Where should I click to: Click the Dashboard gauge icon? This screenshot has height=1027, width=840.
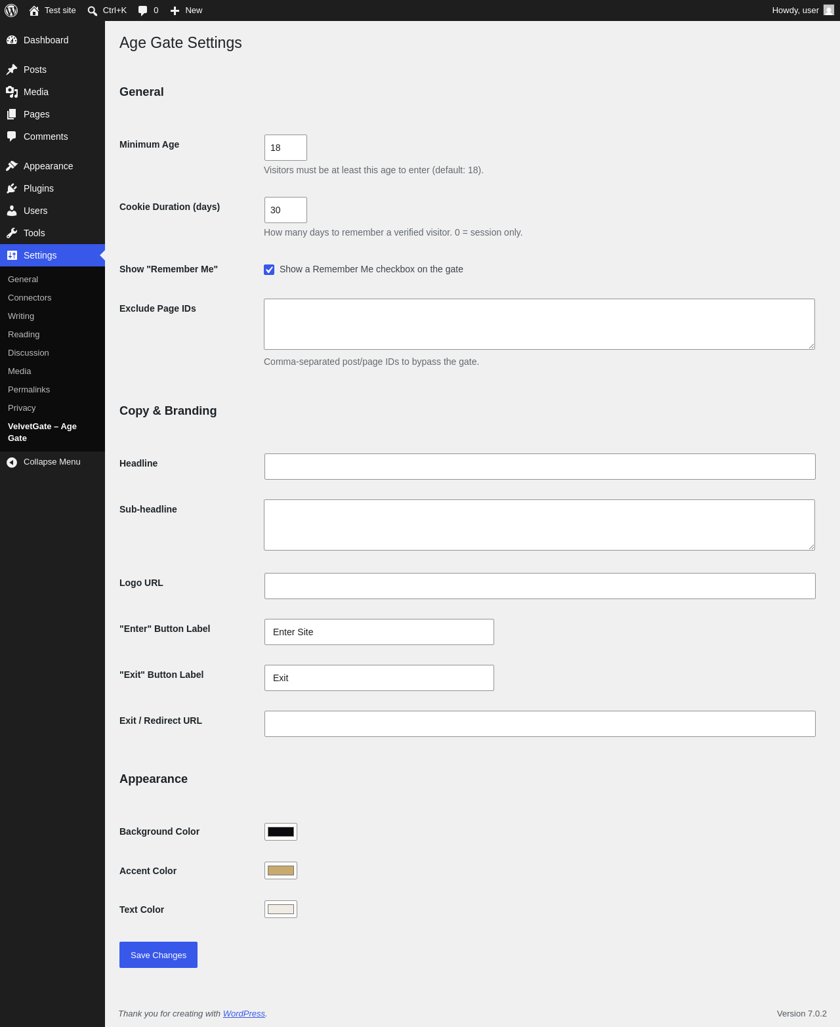[12, 40]
